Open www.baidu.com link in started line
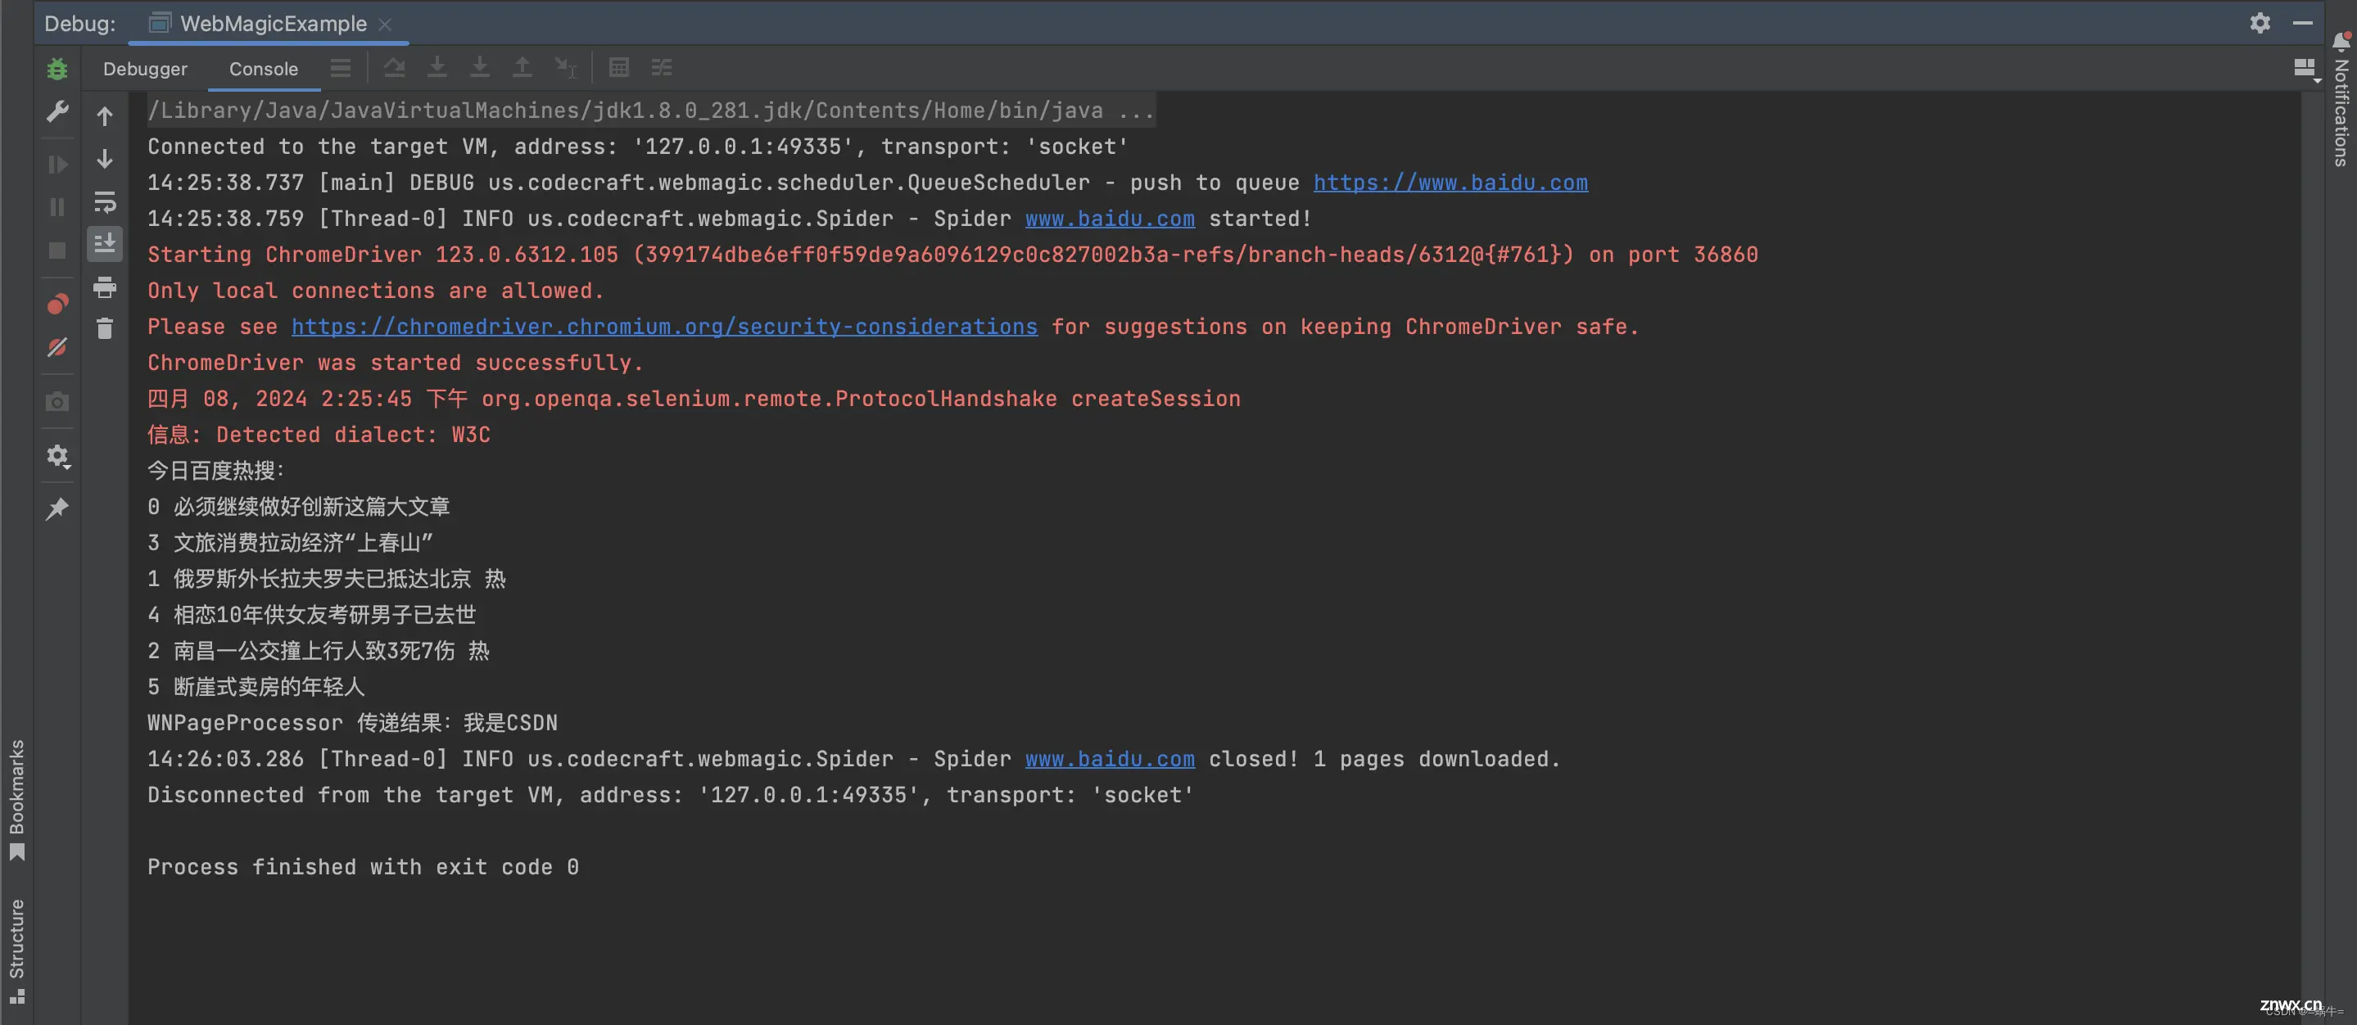This screenshot has height=1025, width=2357. click(1110, 219)
